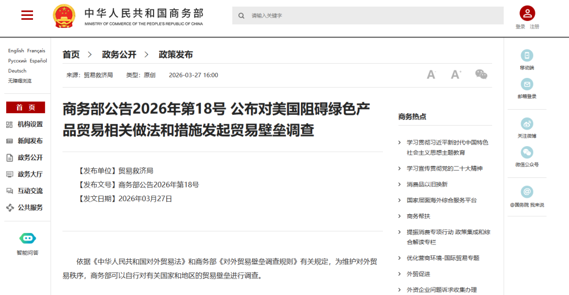Viewport: 569px width, 295px height.
Task: Click the national emblem logo
Action: pyautogui.click(x=64, y=16)
